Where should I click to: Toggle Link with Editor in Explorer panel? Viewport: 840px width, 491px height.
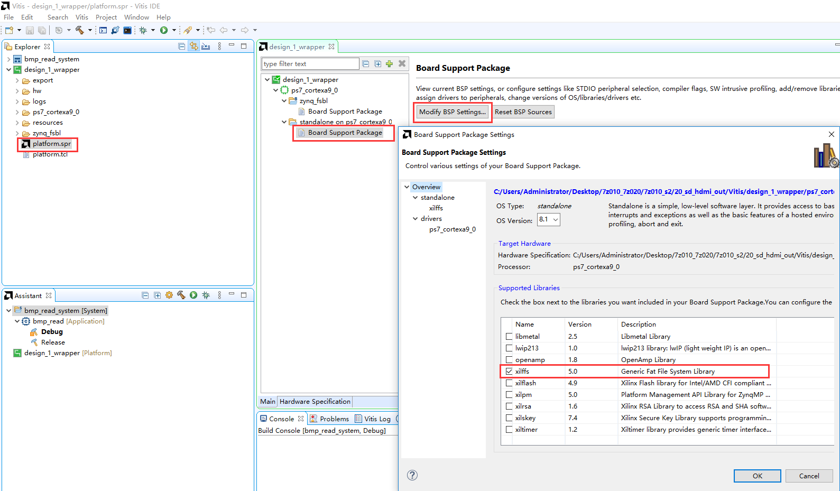pyautogui.click(x=194, y=47)
